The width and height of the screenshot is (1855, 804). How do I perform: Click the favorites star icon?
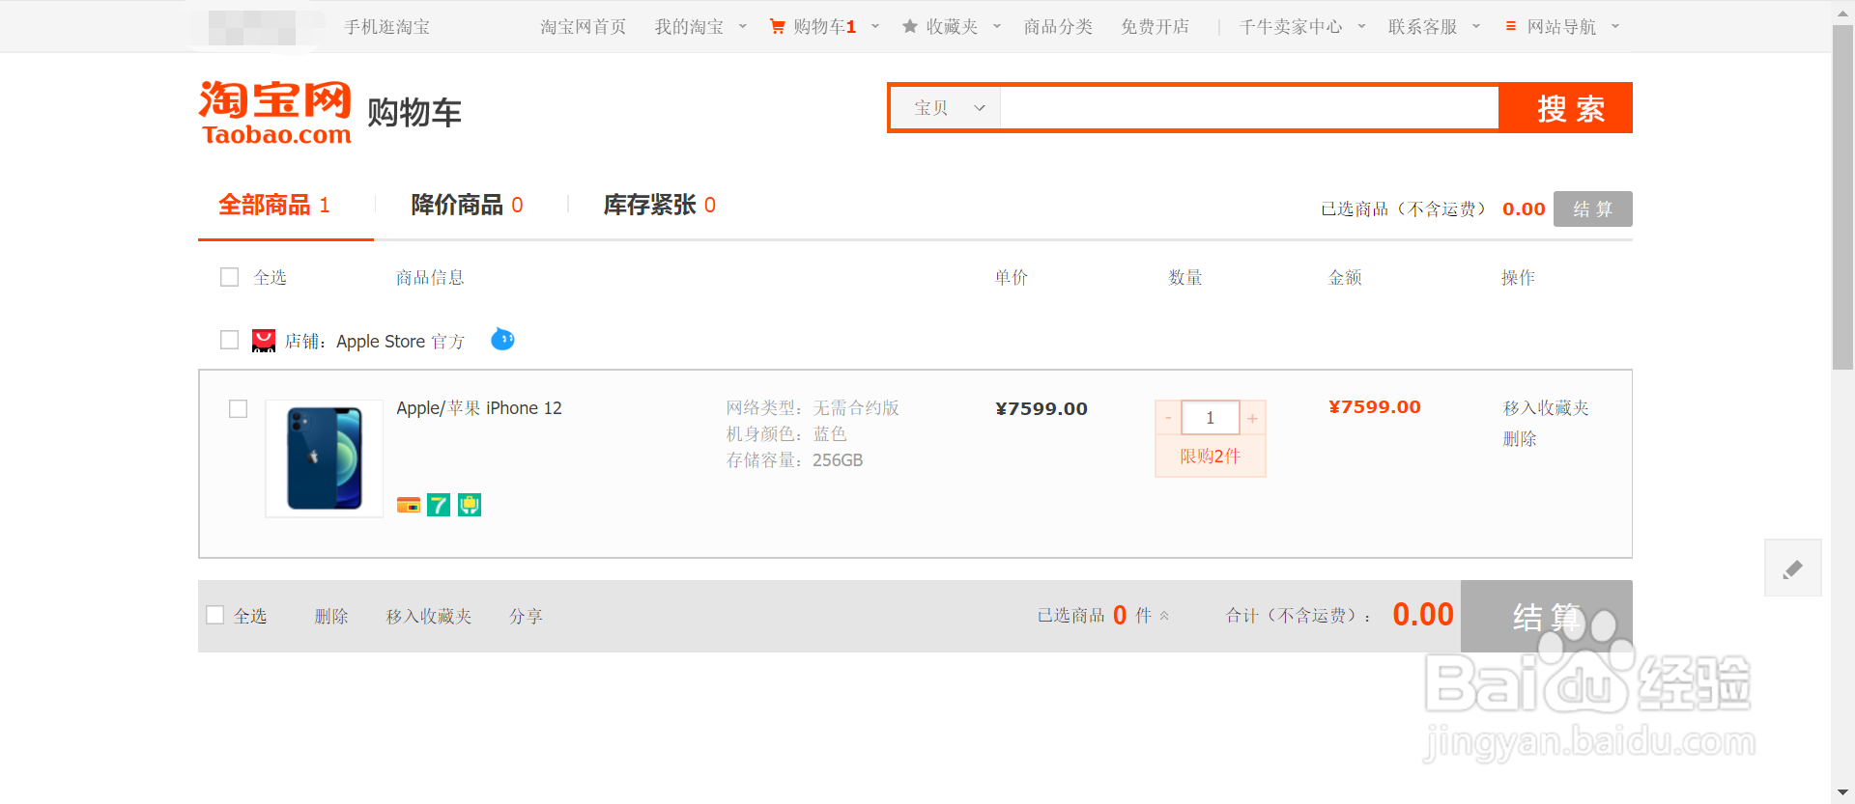coord(910,26)
